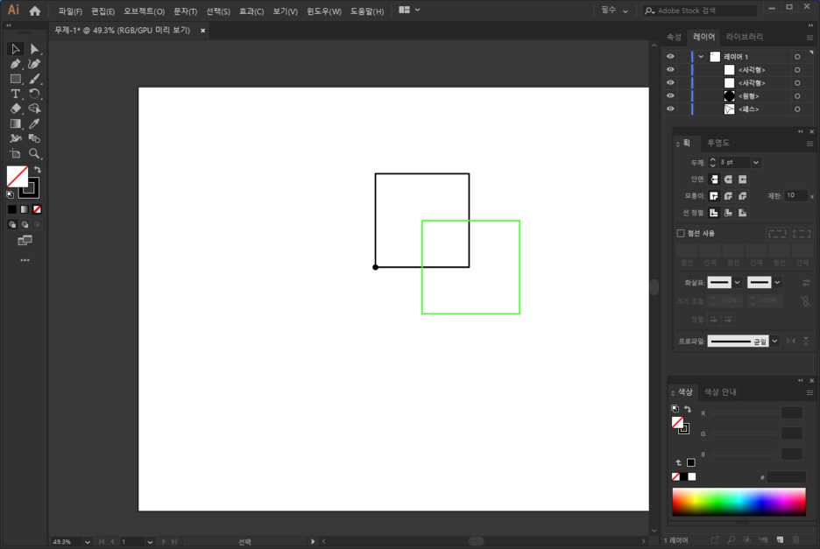Select the Eyedropper tool

(34, 124)
